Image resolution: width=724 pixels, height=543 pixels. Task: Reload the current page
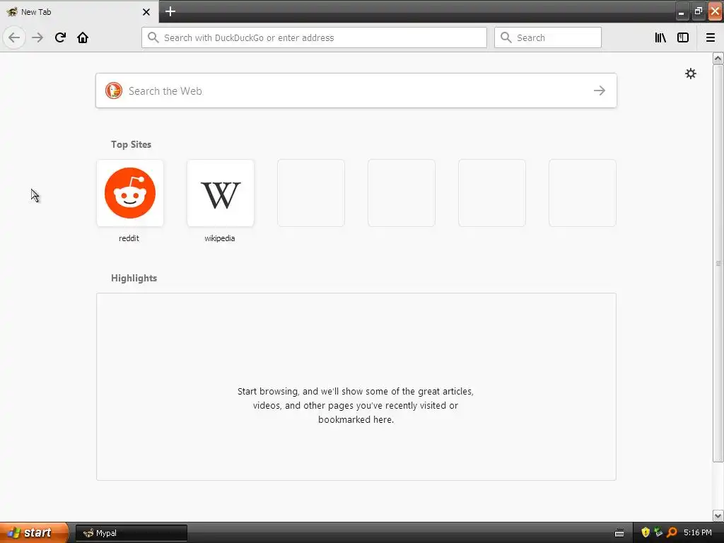pyautogui.click(x=60, y=37)
